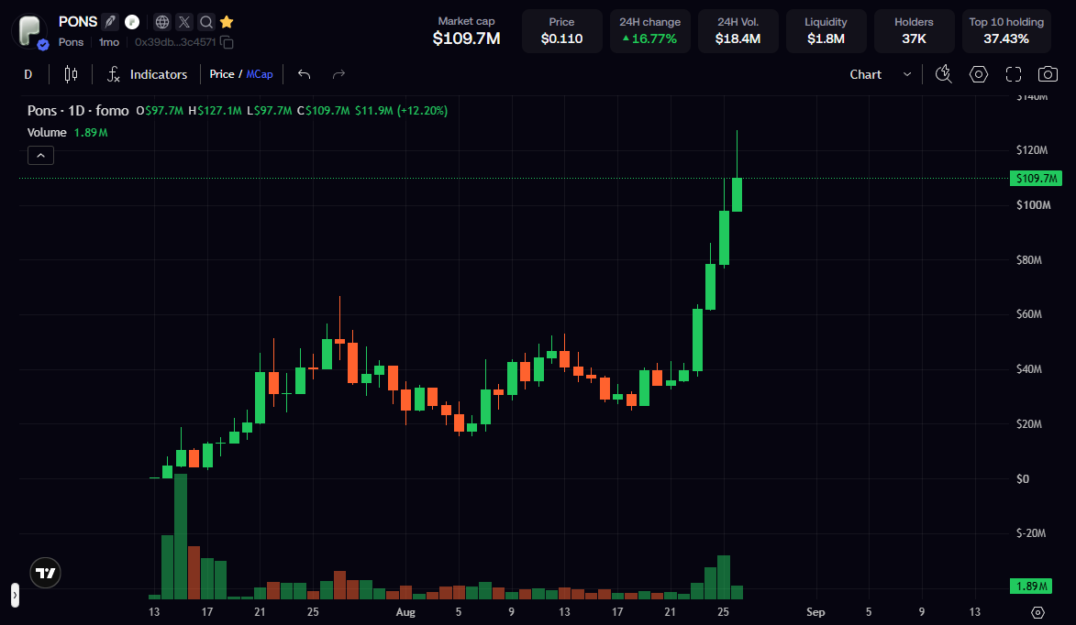Switch chart to Price view

222,74
